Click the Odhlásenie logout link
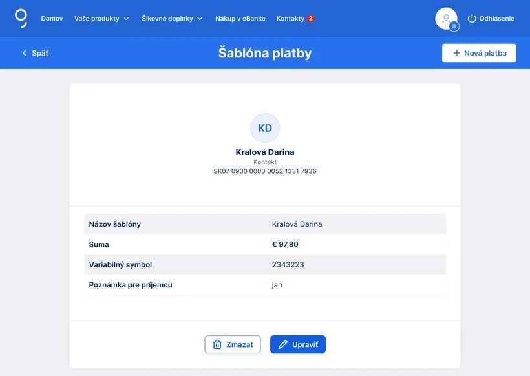This screenshot has width=530, height=376. (x=496, y=19)
